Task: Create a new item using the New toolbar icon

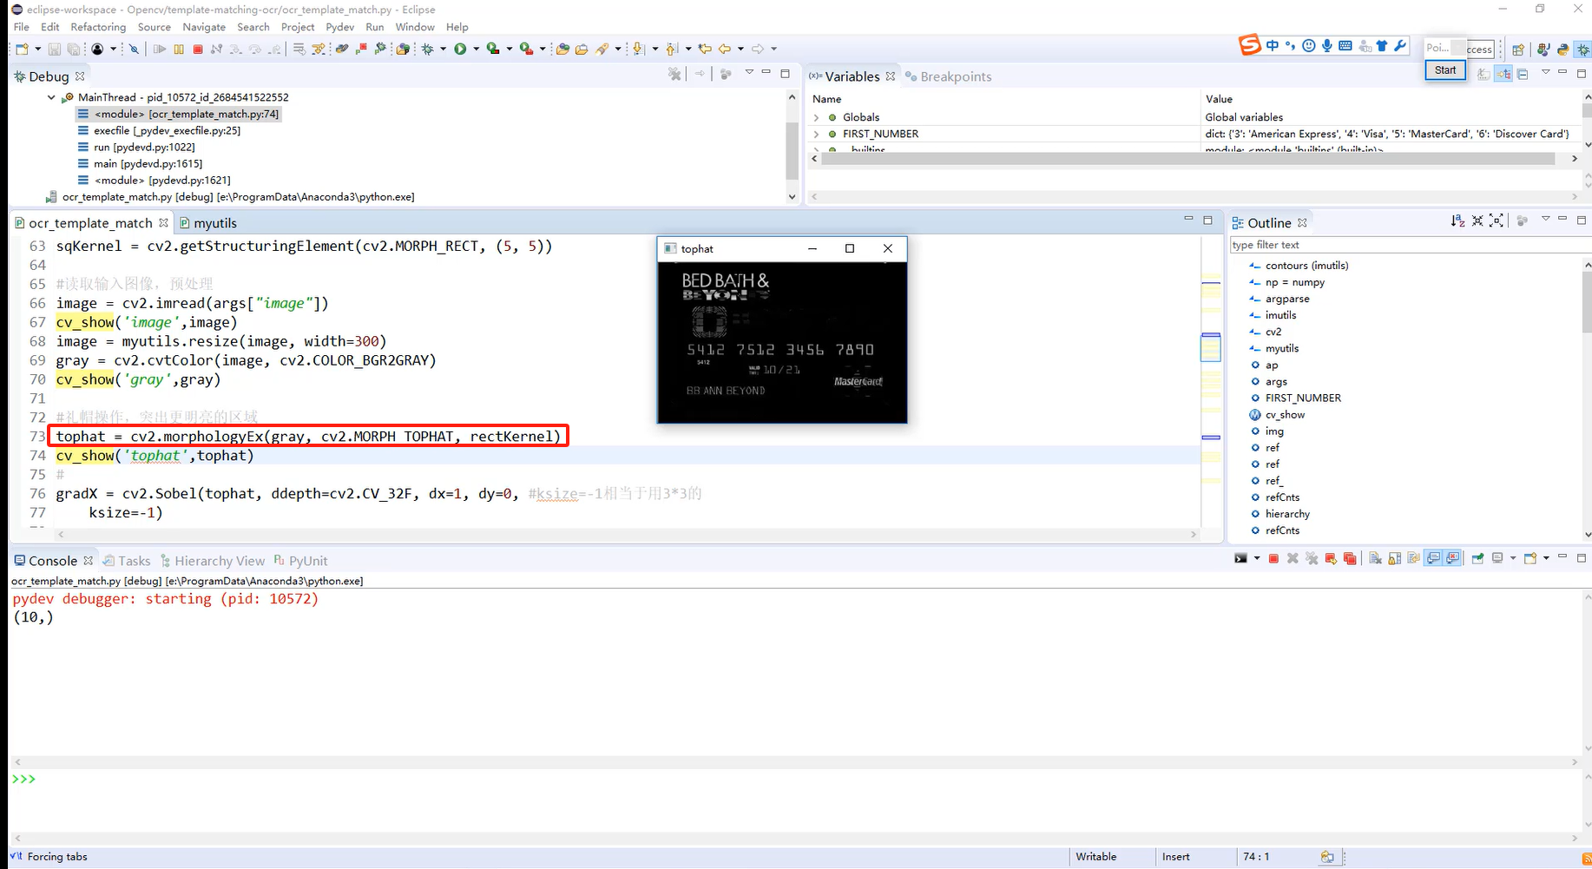Action: (x=22, y=49)
